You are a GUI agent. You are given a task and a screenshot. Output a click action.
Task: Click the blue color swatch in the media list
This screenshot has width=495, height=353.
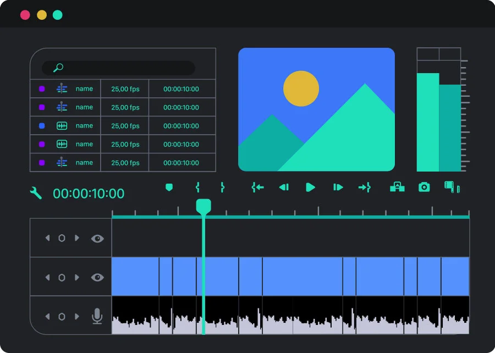coord(42,126)
